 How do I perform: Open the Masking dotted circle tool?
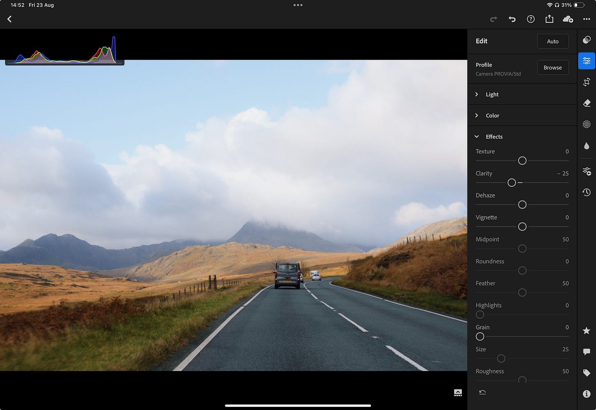pyautogui.click(x=587, y=124)
